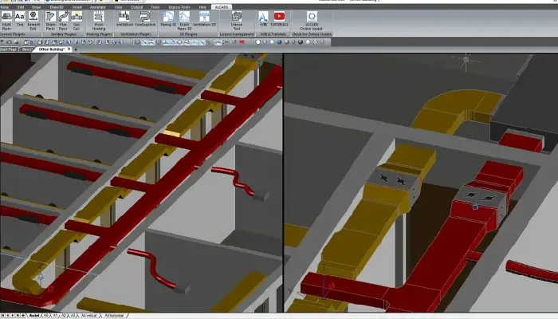558x319 pixels.
Task: Switch to the Start Page document tab
Action: click(x=8, y=49)
